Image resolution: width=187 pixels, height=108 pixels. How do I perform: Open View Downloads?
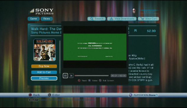coord(122,19)
